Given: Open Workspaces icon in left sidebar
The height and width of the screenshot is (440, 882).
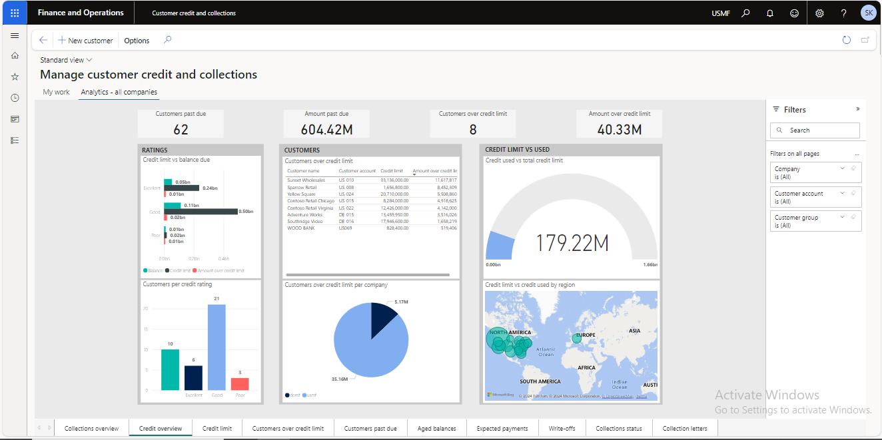Looking at the screenshot, I should point(15,119).
